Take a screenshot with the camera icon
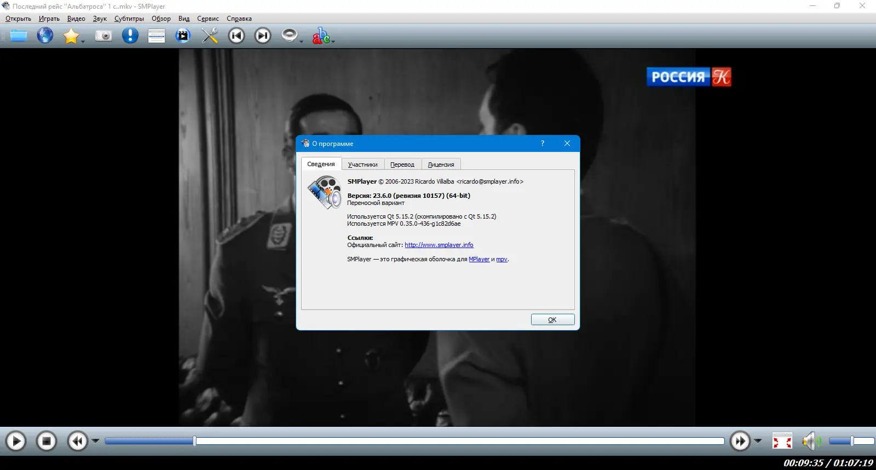The height and width of the screenshot is (470, 876). [103, 36]
